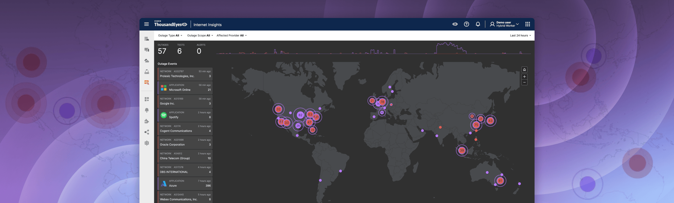Open the Last 24 hours time range
The image size is (674, 203).
[x=520, y=36]
